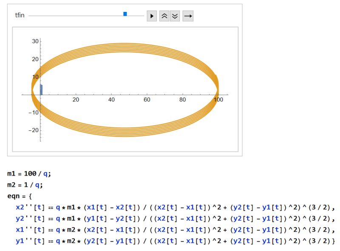Click the slower double-down-arrow animation button
The height and width of the screenshot is (251, 340).
(175, 16)
